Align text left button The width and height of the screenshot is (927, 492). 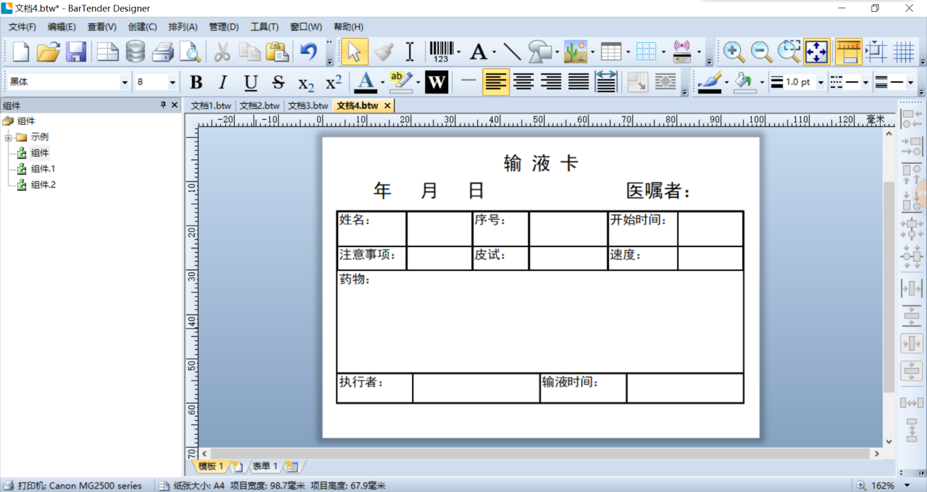click(x=495, y=82)
